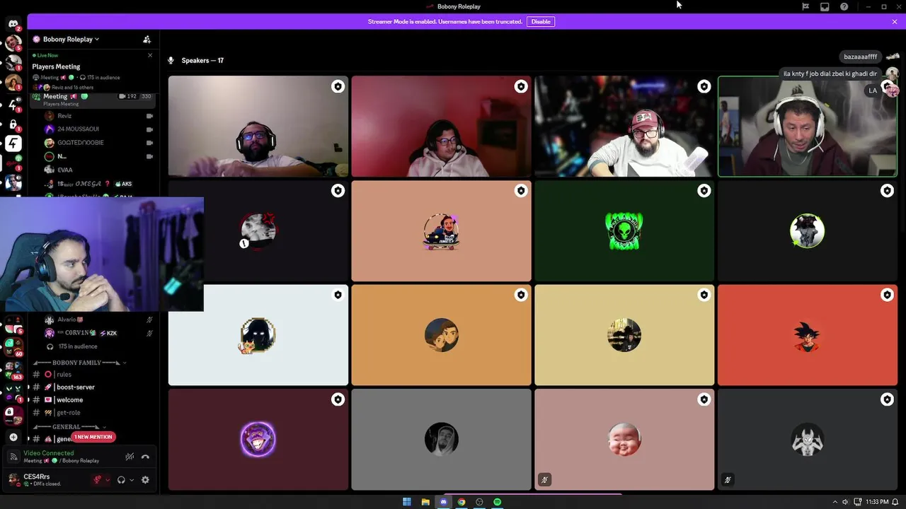Image resolution: width=906 pixels, height=509 pixels.
Task: Expand the Bobony Roleplay server menu
Action: [x=71, y=40]
